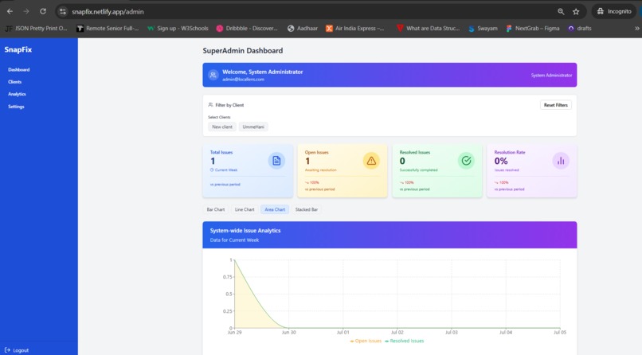Image resolution: width=642 pixels, height=355 pixels.
Task: Open the drafts bookmark
Action: click(579, 28)
